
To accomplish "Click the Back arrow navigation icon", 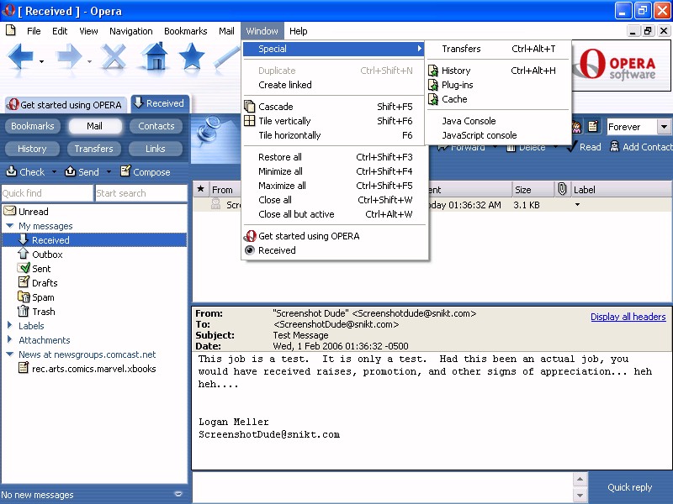I will tap(21, 58).
